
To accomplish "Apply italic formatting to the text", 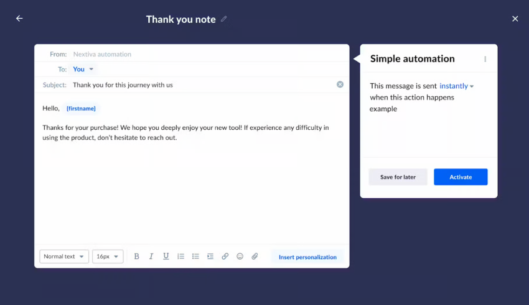I will coord(151,257).
